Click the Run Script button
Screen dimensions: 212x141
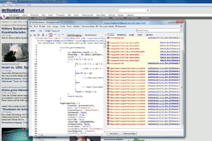(x=114, y=133)
